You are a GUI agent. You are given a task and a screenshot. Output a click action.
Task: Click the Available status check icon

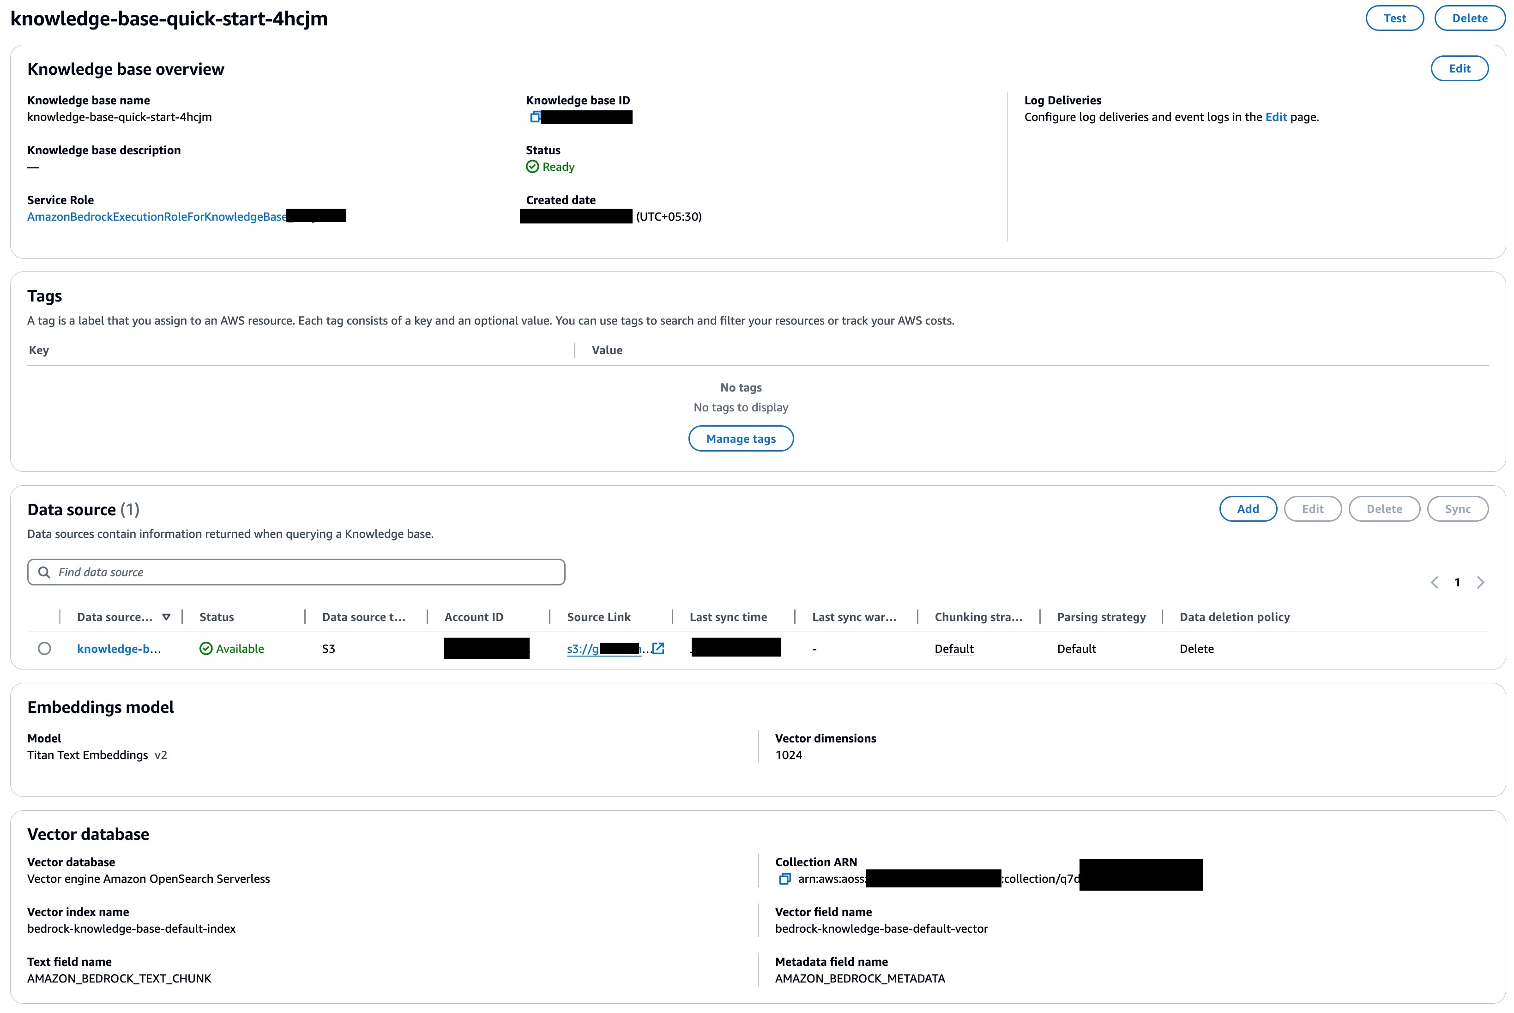pyautogui.click(x=206, y=649)
